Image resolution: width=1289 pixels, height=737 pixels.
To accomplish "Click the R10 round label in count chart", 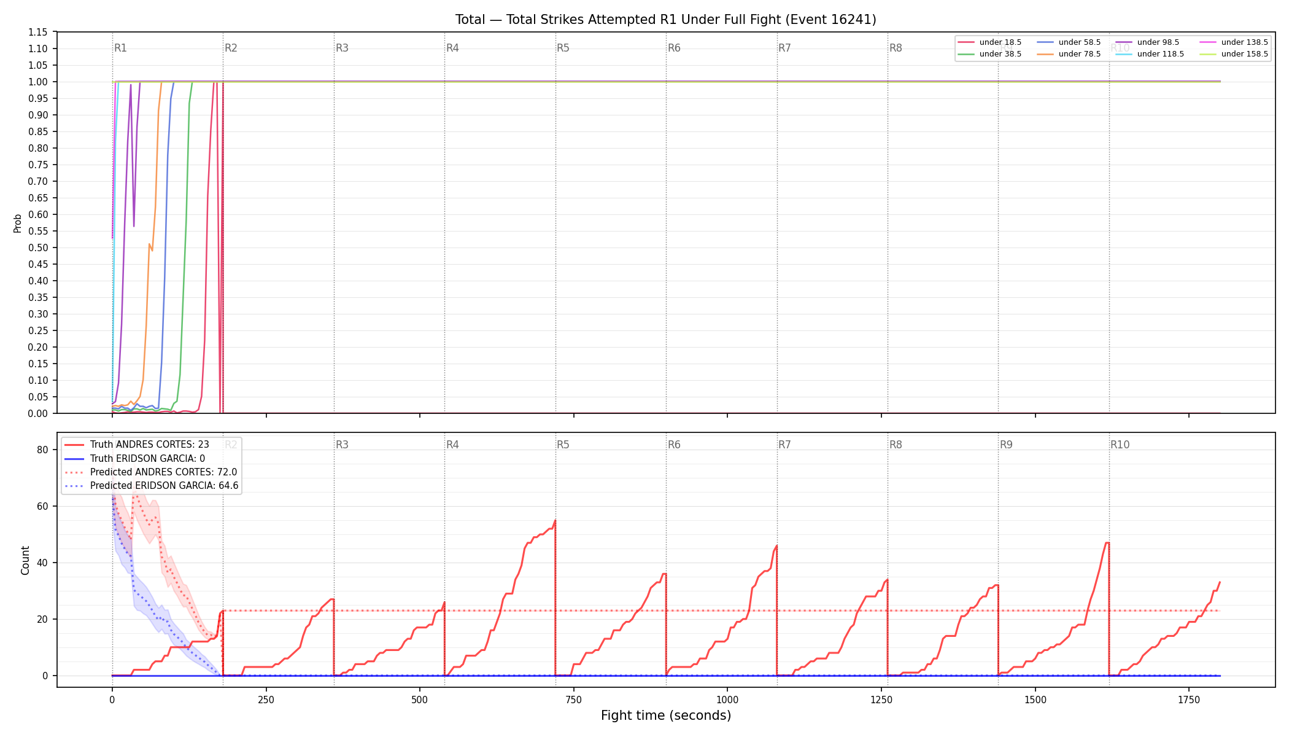I will (x=1120, y=445).
